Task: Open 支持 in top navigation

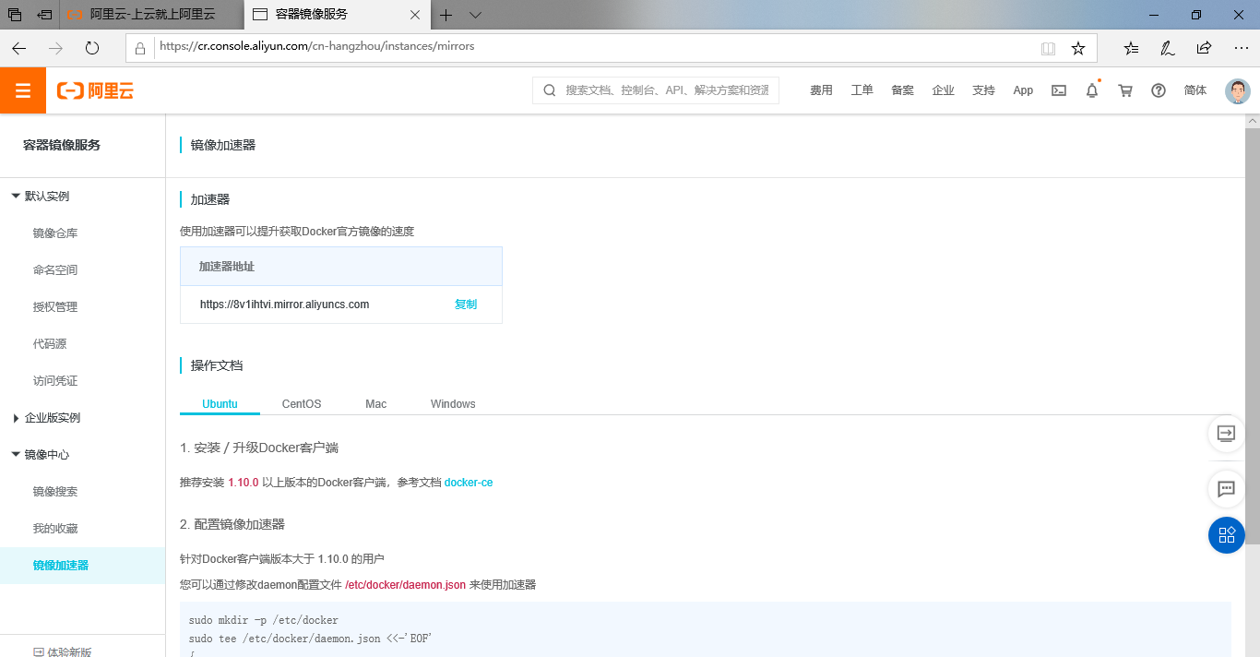Action: pyautogui.click(x=983, y=90)
